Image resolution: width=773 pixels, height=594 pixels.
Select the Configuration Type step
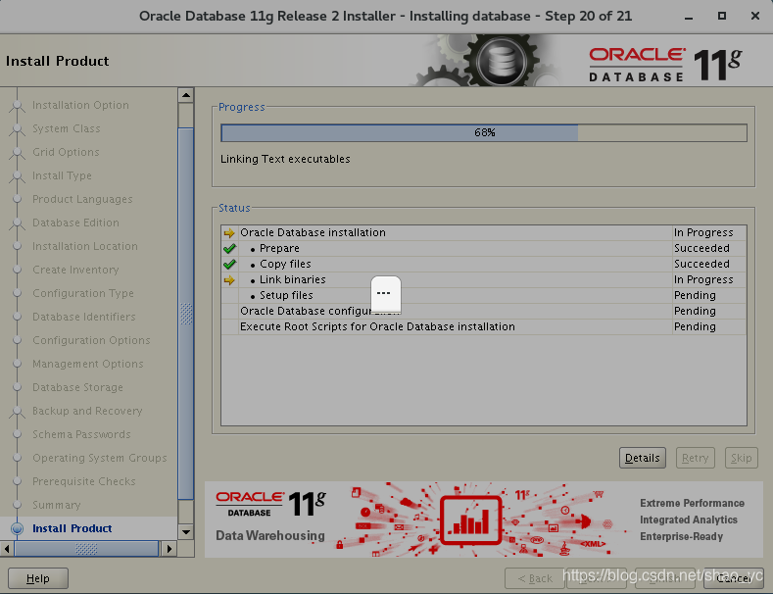coord(83,293)
